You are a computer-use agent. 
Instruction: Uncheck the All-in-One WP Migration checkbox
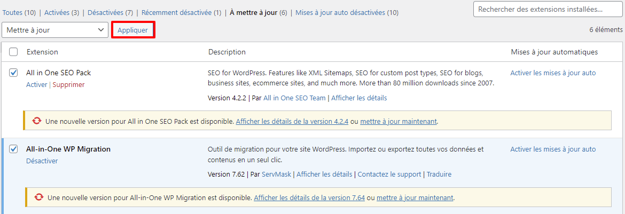click(x=13, y=149)
